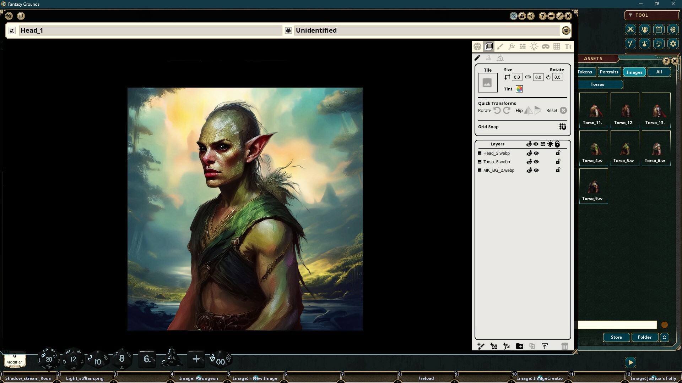
Task: Collapse the TOOL panel chevron
Action: coord(630,15)
